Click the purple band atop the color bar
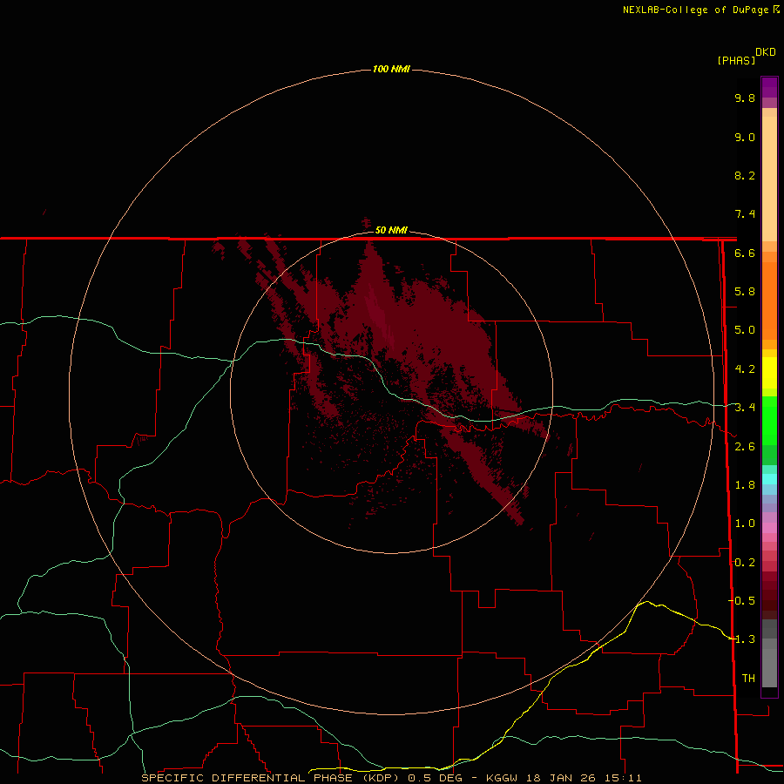This screenshot has height=784, width=784. (x=769, y=87)
